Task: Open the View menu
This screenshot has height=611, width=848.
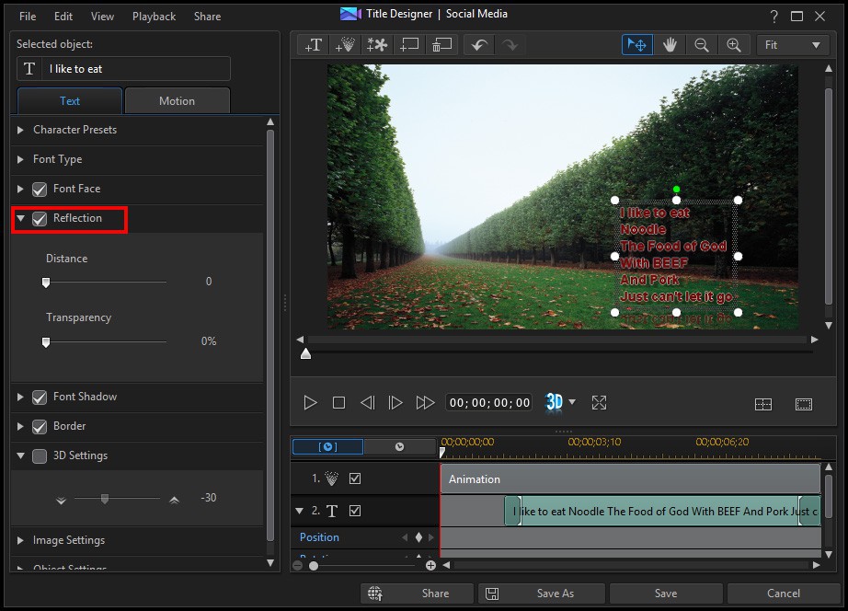Action: click(102, 17)
